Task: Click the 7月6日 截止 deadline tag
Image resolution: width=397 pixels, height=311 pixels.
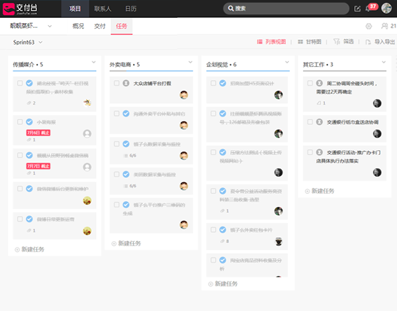Action: 38,133
